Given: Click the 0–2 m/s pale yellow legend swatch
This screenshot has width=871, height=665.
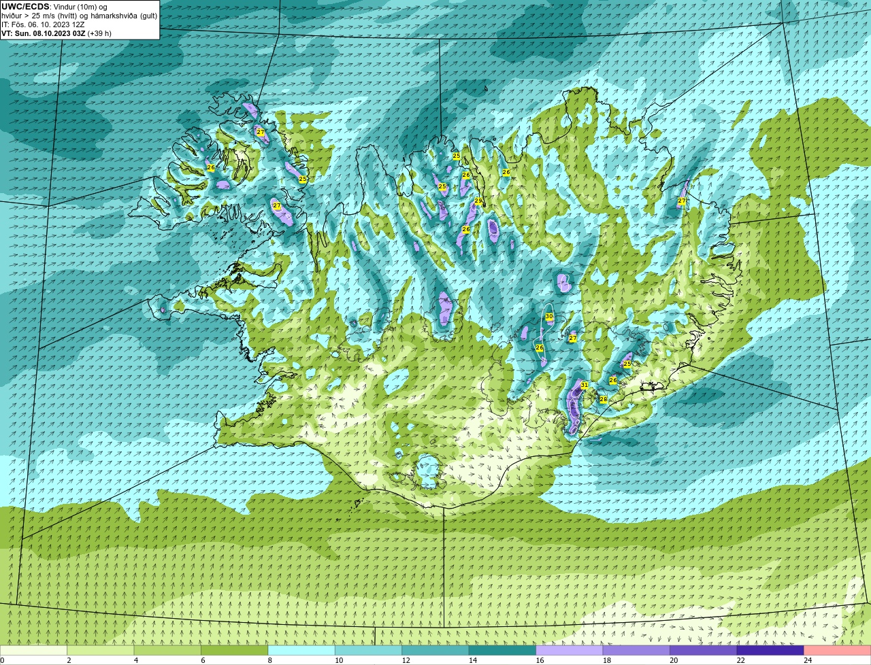Looking at the screenshot, I should pyautogui.click(x=34, y=650).
